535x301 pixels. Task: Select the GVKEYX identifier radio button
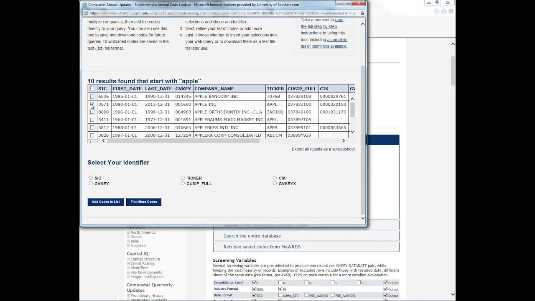click(275, 183)
